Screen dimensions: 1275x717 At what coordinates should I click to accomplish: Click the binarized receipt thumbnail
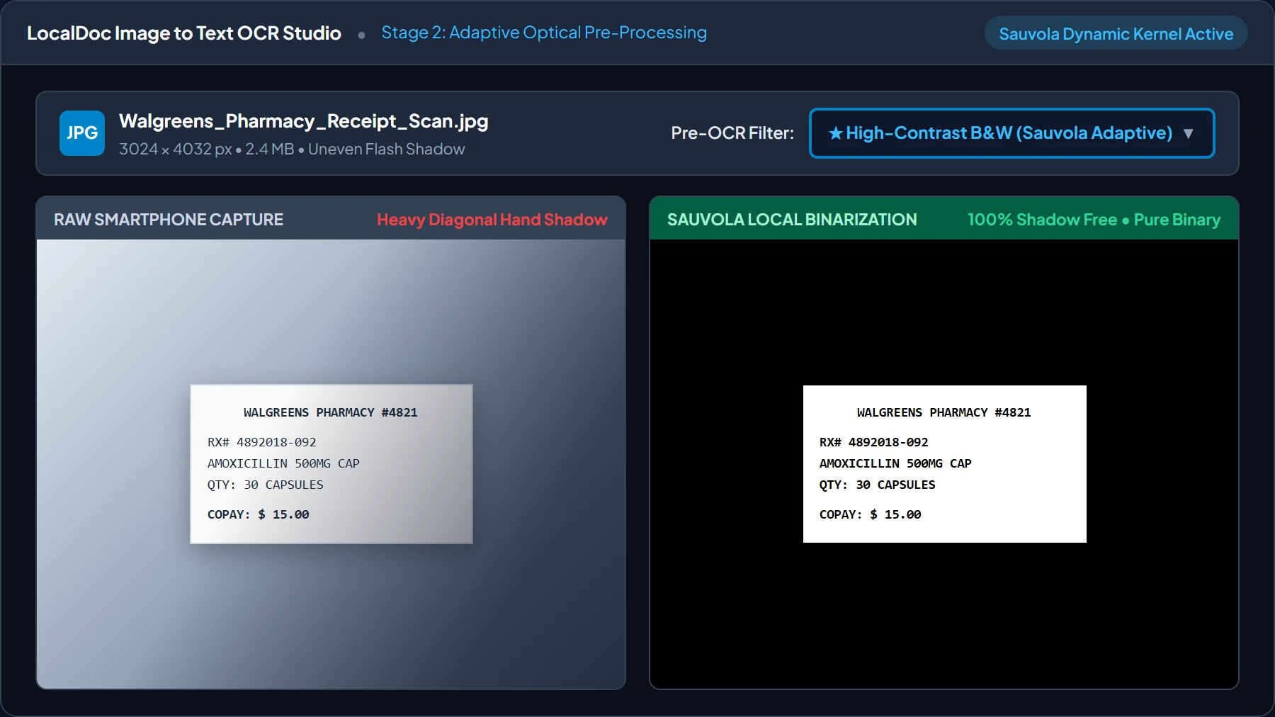coord(945,464)
